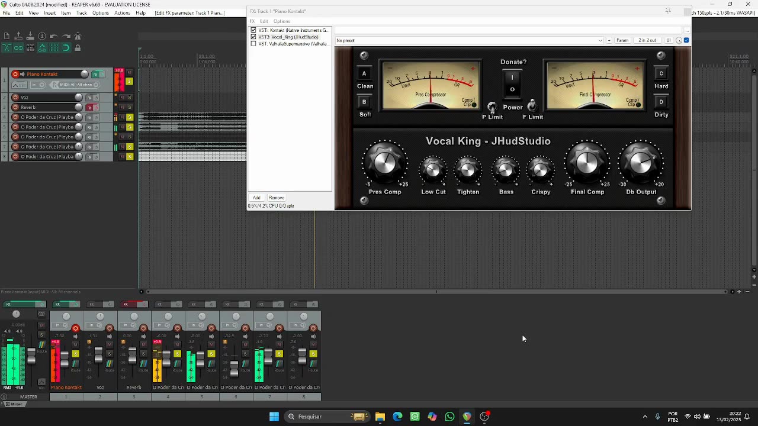This screenshot has height=426, width=758.
Task: Toggle the lock toolbar icon
Action: (x=78, y=47)
